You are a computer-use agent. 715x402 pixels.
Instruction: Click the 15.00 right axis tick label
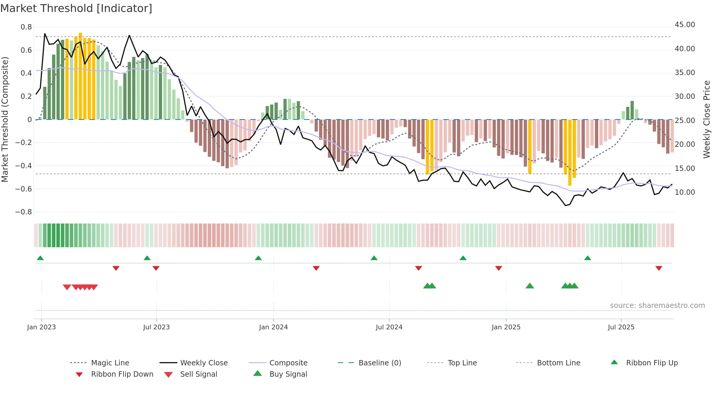[685, 168]
